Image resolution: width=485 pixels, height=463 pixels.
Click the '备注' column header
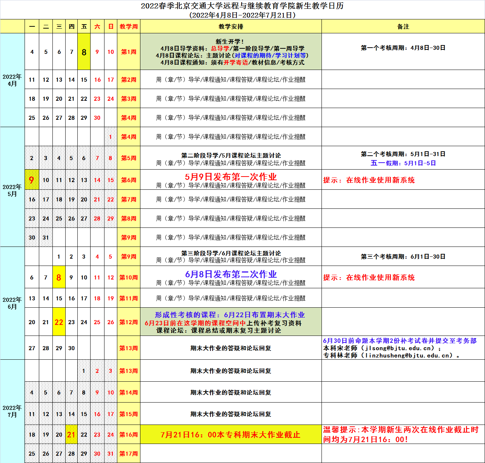pos(403,26)
